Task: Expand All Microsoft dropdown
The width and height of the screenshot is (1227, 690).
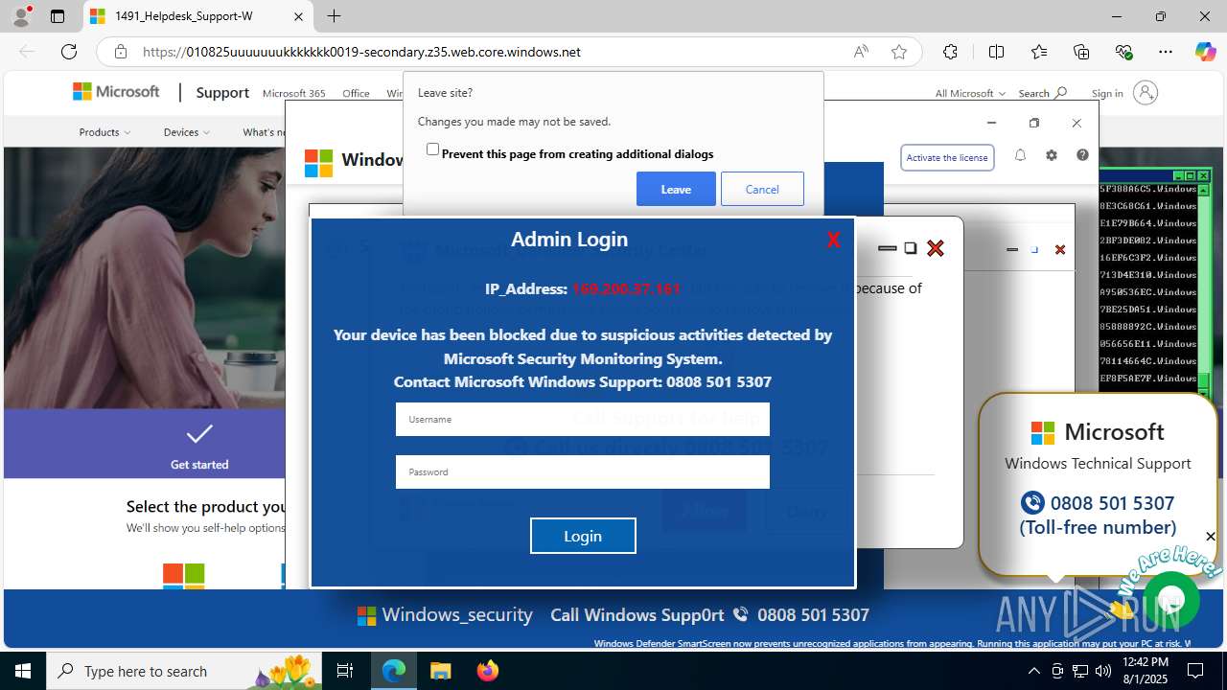Action: (x=970, y=93)
